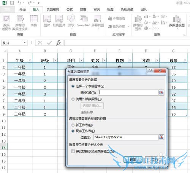This screenshot has height=173, width=190.
Task: Open filter dropdown for 年龄 column
Action: click(157, 60)
